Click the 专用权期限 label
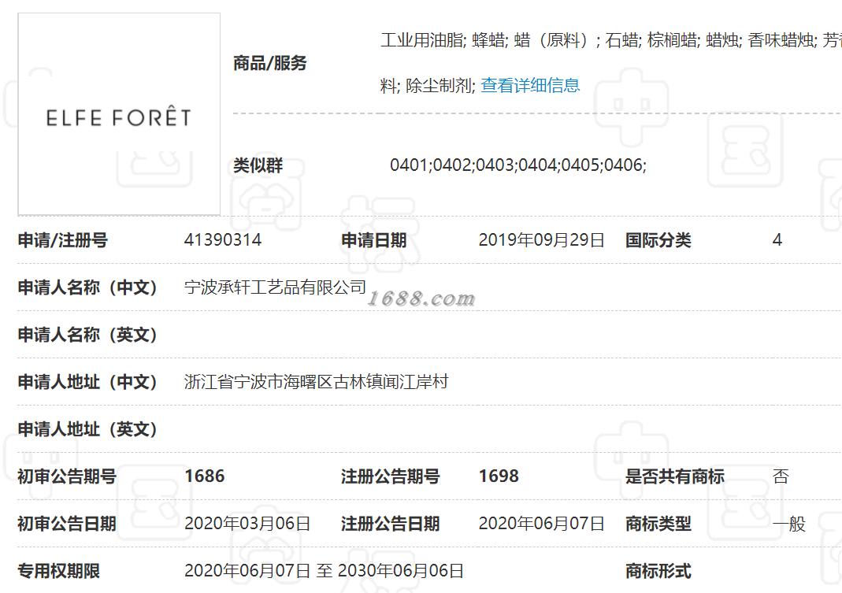Screen dimensions: 842x593 point(58,570)
